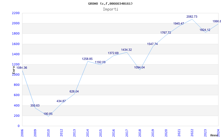Image resolution: width=221 pixels, height=138 pixels.
Task: Click the x-axis year 2019
Action: tap(153, 133)
